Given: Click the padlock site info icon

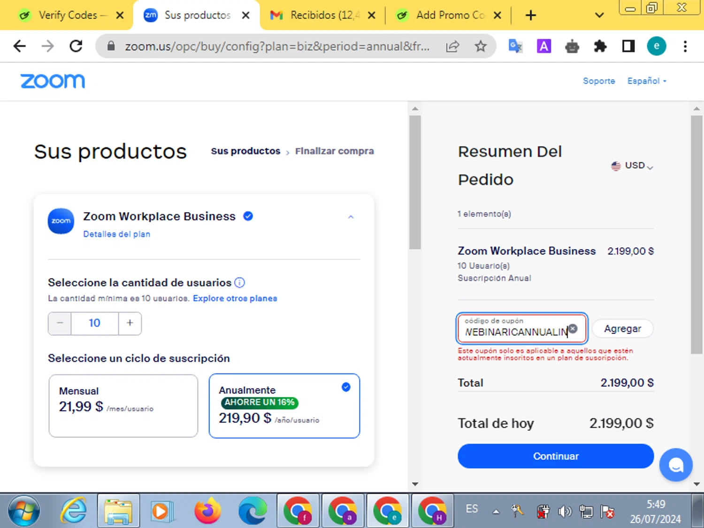Looking at the screenshot, I should click(x=111, y=46).
